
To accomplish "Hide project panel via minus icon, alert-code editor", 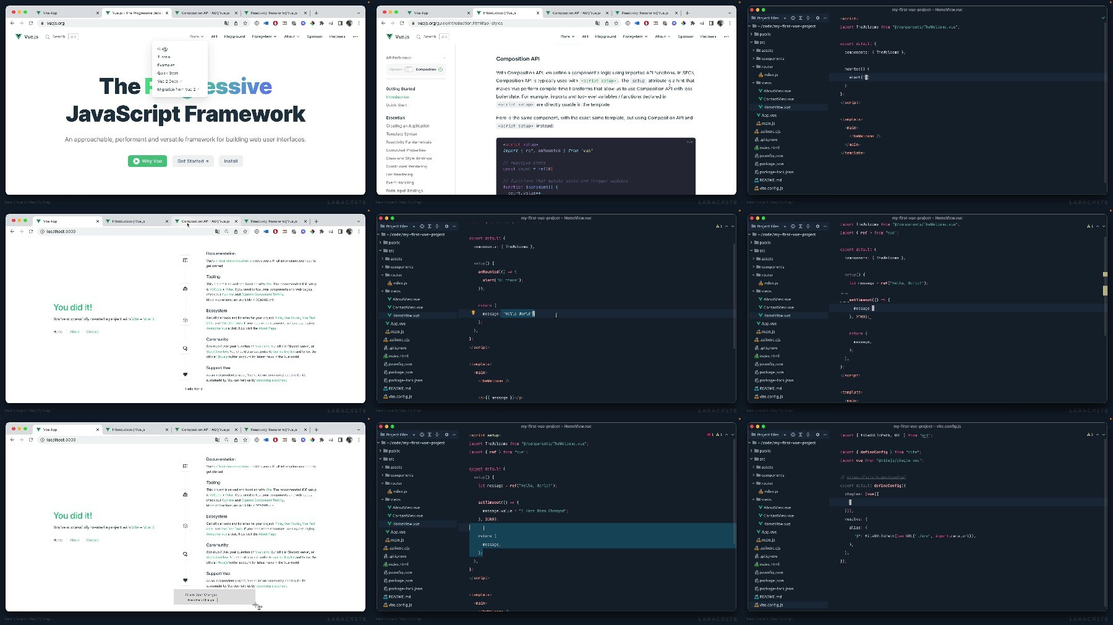I will (825, 18).
